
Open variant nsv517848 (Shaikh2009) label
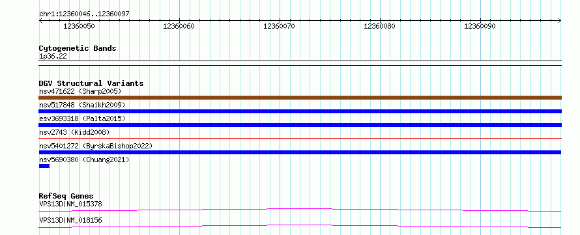pos(82,105)
